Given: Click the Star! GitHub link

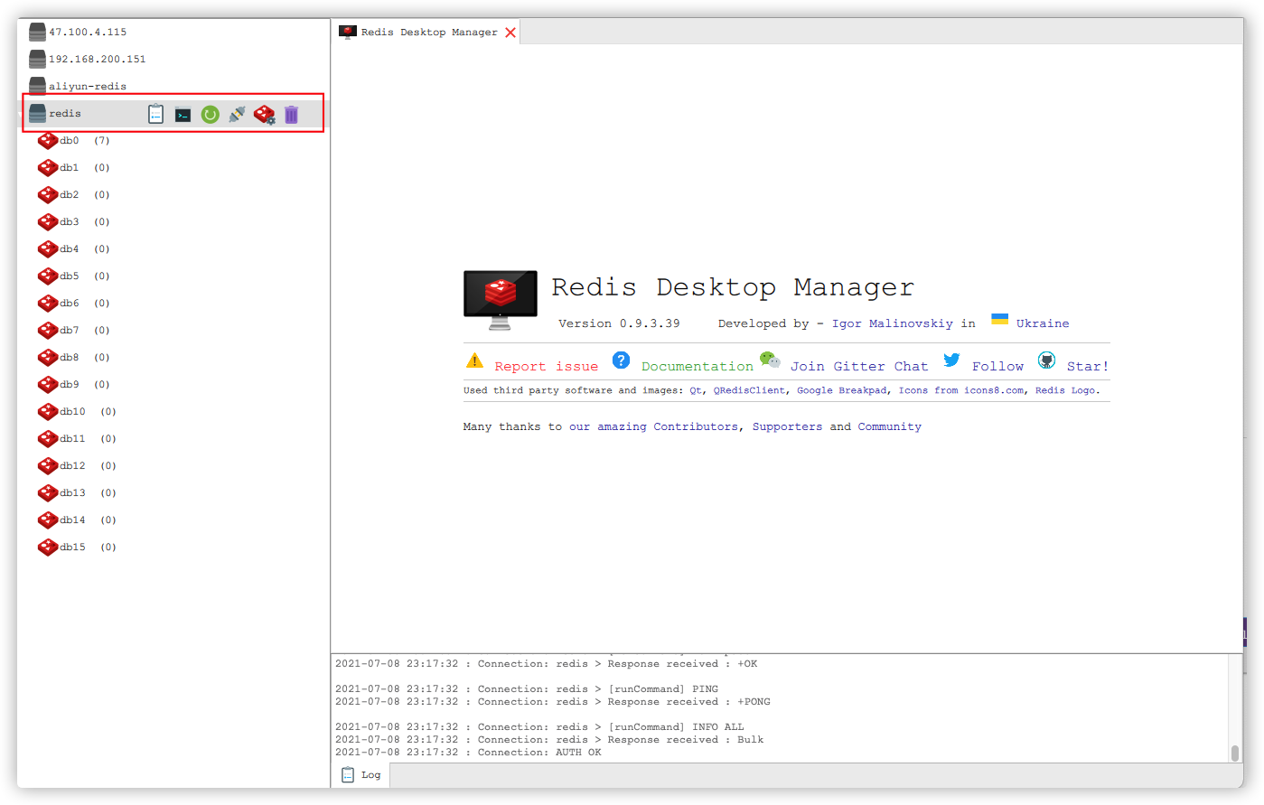Looking at the screenshot, I should [x=1087, y=367].
